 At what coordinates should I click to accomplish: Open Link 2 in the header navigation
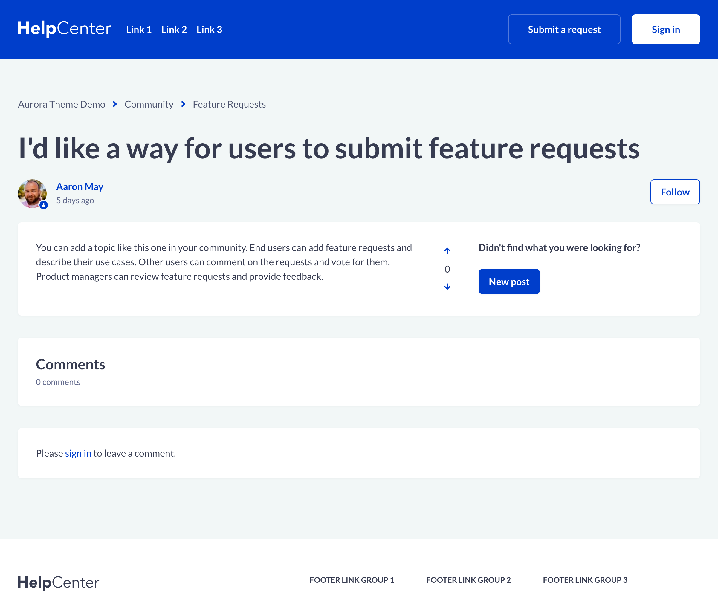pos(174,29)
